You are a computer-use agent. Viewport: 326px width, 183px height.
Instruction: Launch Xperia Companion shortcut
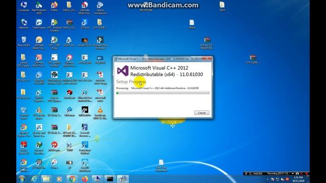100,8
